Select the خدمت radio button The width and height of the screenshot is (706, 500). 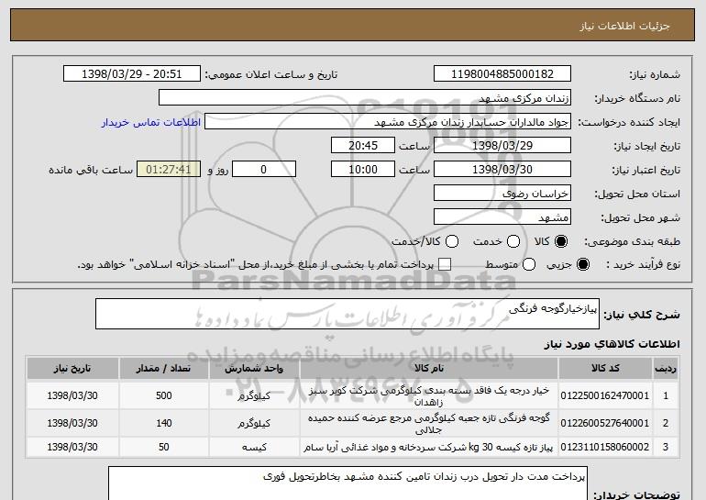(x=513, y=242)
